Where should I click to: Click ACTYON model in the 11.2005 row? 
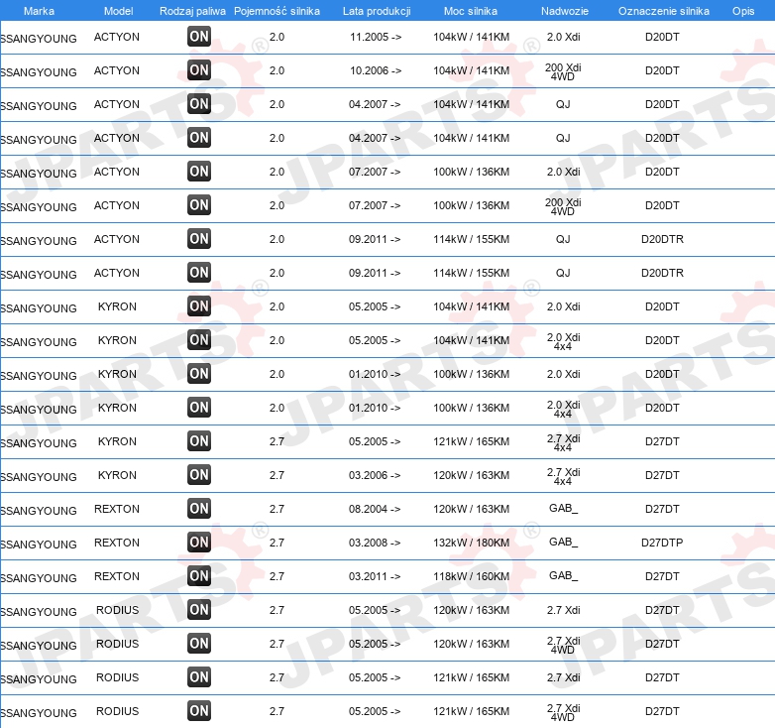(x=117, y=37)
